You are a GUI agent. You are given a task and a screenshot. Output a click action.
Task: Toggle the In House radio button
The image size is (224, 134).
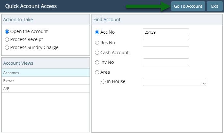pyautogui.click(x=103, y=82)
